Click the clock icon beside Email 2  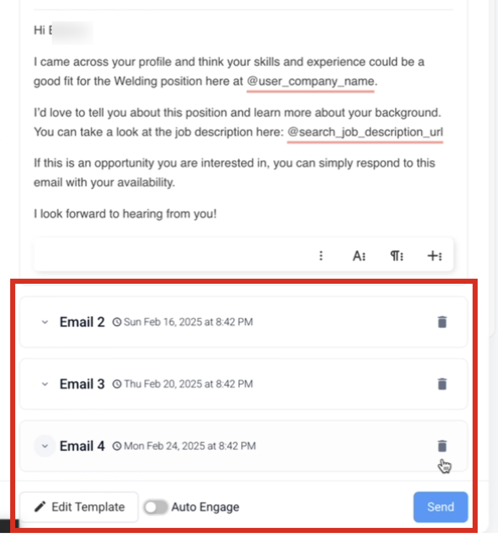pyautogui.click(x=117, y=322)
